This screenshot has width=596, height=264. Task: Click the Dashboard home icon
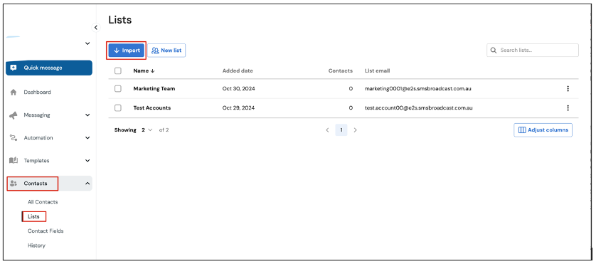pyautogui.click(x=14, y=92)
